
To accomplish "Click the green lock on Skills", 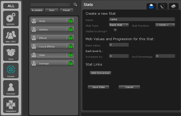I will (x=71, y=21).
